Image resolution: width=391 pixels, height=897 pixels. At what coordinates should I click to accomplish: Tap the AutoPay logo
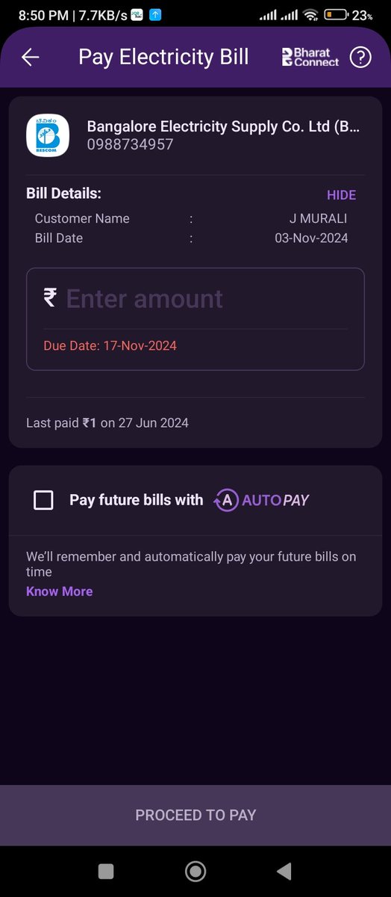pyautogui.click(x=262, y=500)
